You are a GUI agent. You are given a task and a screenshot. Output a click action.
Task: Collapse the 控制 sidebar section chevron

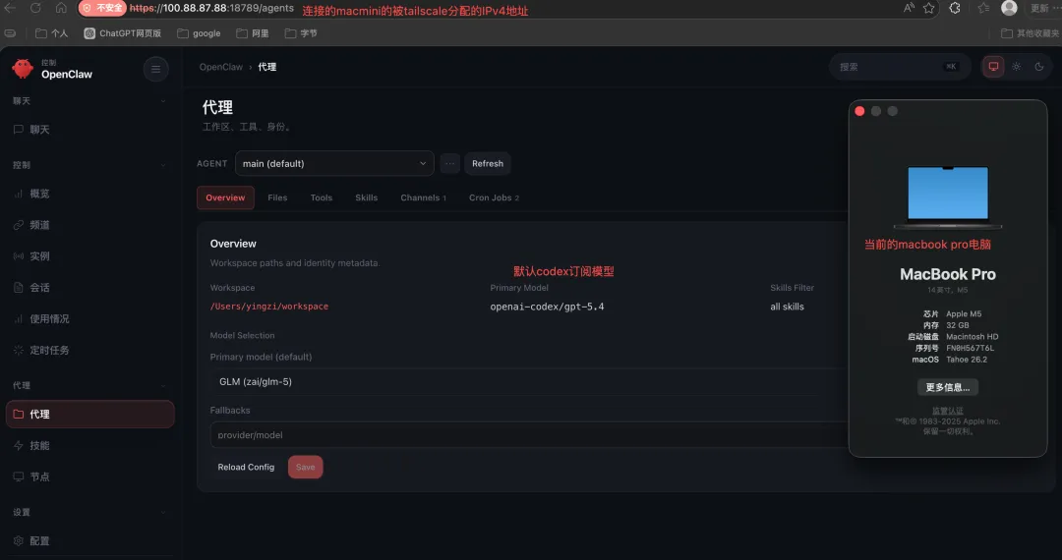point(162,165)
